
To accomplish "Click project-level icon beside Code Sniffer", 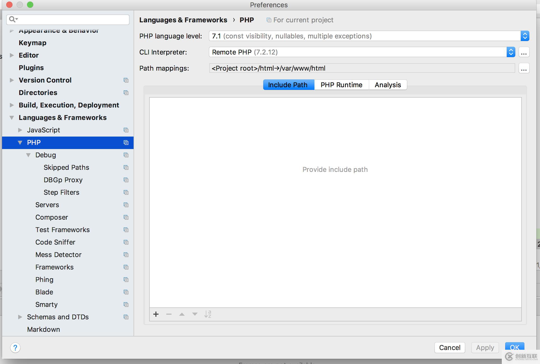I will point(126,242).
